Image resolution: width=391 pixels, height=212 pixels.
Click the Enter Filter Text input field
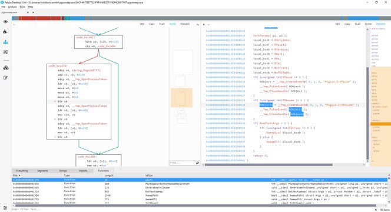pos(192,209)
